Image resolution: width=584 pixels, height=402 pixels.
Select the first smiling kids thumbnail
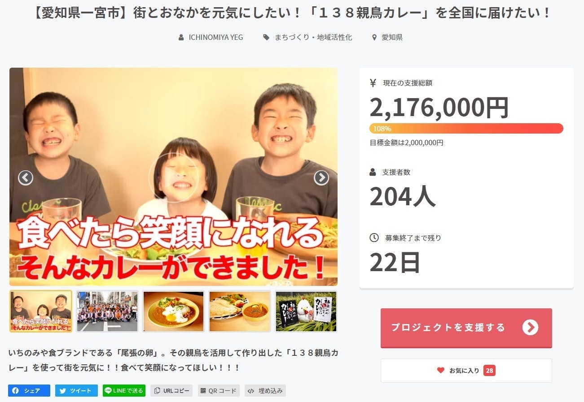(x=41, y=311)
